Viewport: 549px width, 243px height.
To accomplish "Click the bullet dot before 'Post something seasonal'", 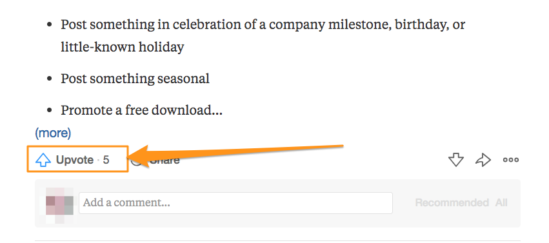I will tap(50, 79).
